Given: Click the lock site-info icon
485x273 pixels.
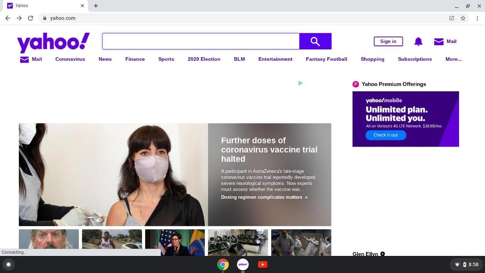Looking at the screenshot, I should [x=44, y=18].
